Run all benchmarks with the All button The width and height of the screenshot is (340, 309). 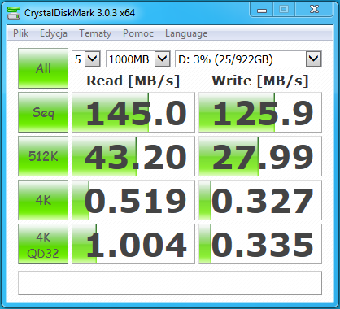coord(43,68)
